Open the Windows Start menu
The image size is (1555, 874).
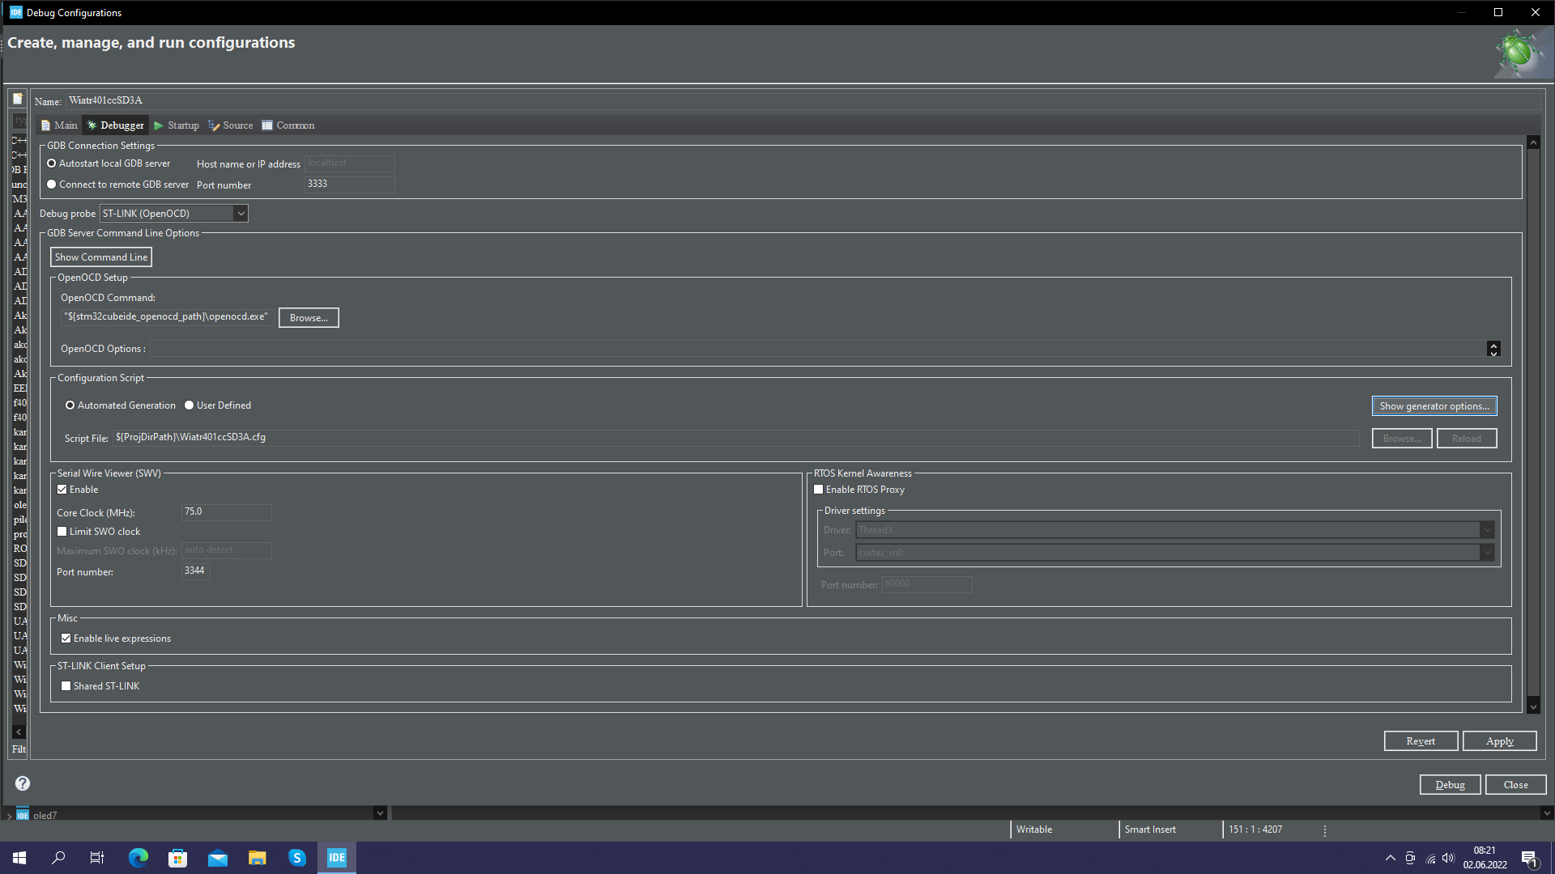19,858
